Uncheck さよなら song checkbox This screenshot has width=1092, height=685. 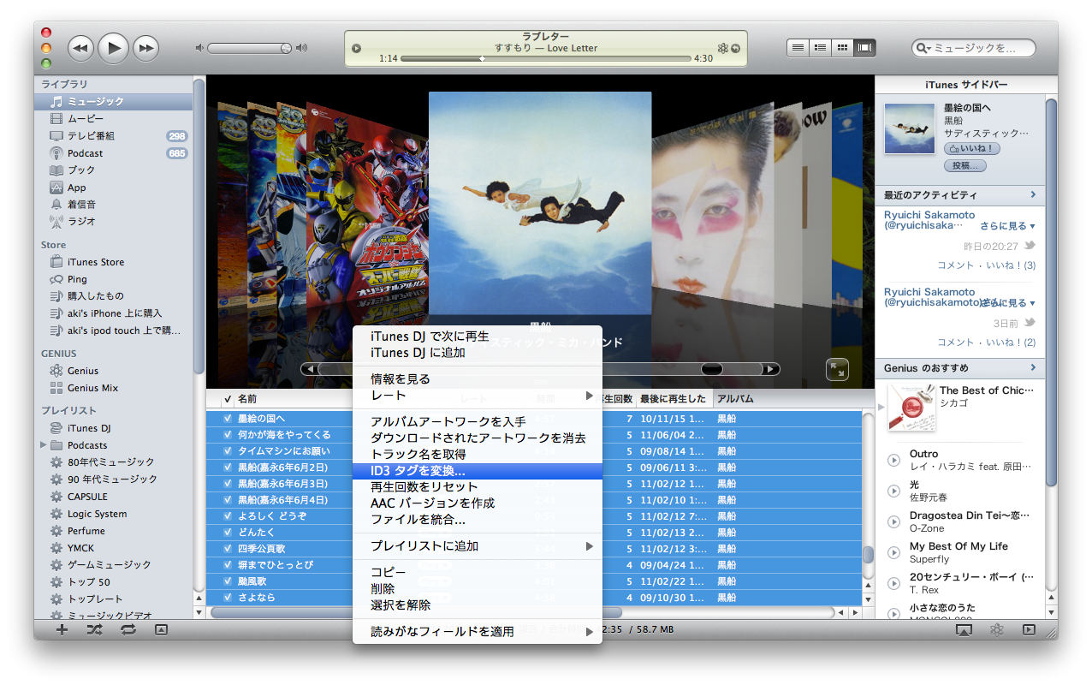(x=228, y=598)
